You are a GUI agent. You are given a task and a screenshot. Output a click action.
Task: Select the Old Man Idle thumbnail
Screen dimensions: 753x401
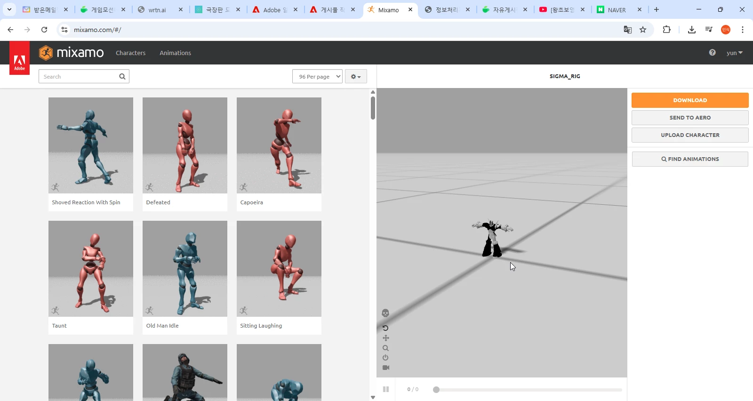[185, 269]
